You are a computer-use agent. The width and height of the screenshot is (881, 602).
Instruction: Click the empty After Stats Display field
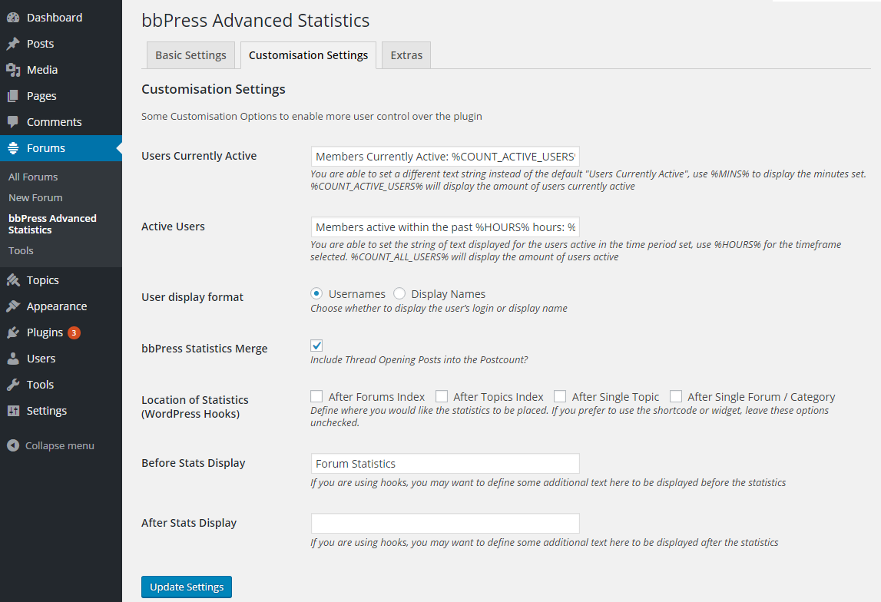(445, 524)
